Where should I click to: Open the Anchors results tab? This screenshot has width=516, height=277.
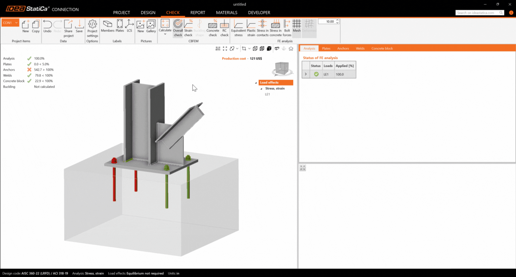pos(343,49)
